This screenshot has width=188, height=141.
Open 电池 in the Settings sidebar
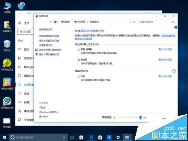click(25, 94)
